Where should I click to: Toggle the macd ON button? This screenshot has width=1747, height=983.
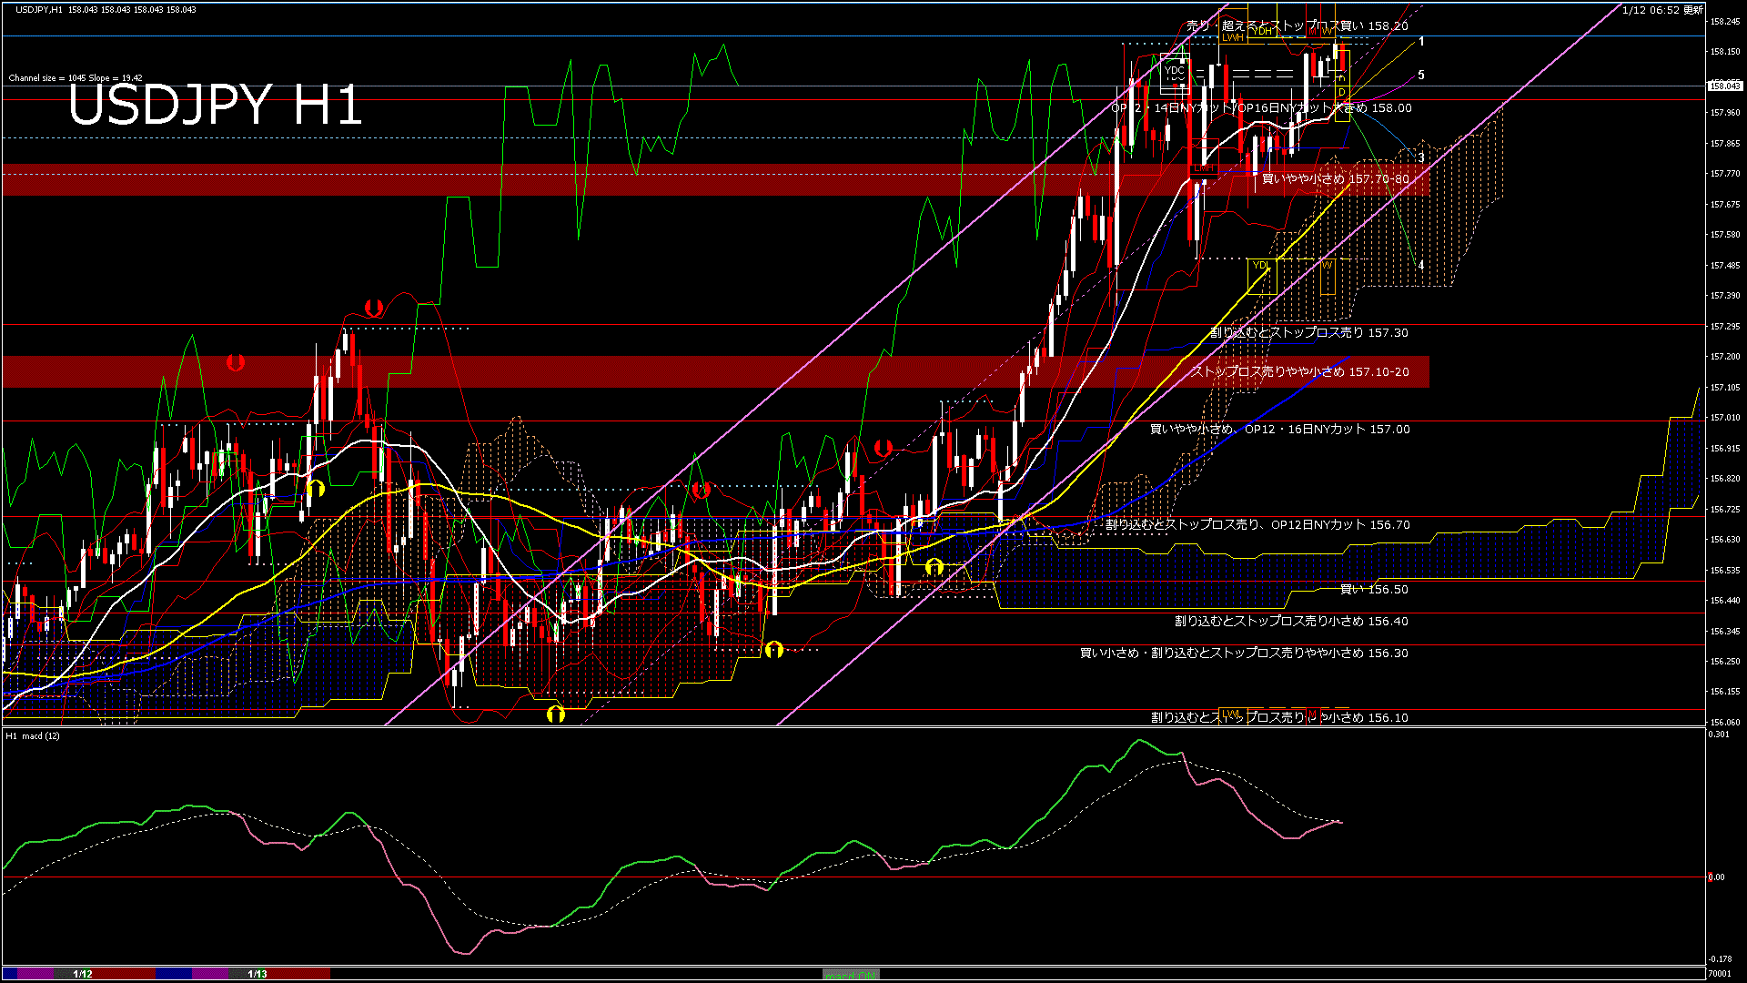851,975
